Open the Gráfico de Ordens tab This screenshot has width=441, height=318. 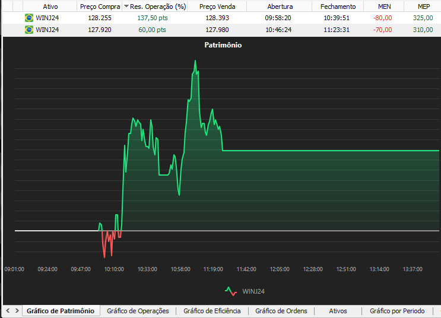[x=281, y=311]
